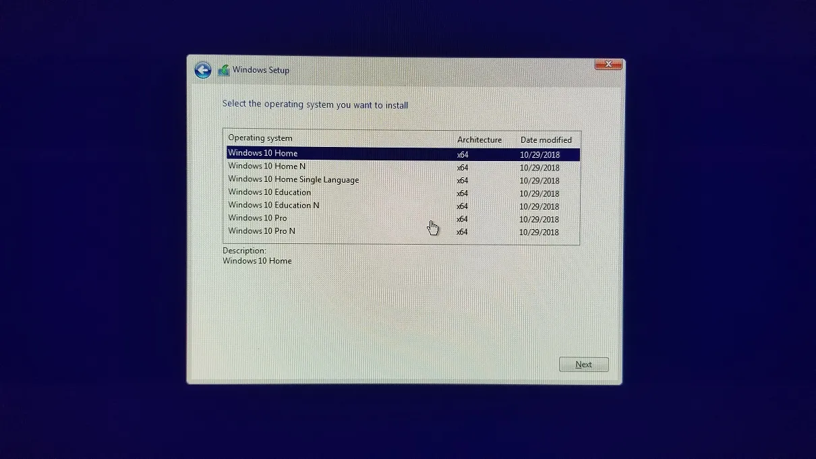Image resolution: width=816 pixels, height=459 pixels.
Task: Click the Operating system column header
Action: coord(260,138)
